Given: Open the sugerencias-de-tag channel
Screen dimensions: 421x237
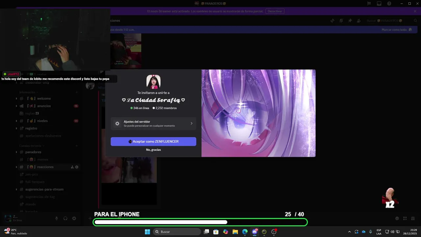Looking at the screenshot, I should click(48, 197).
